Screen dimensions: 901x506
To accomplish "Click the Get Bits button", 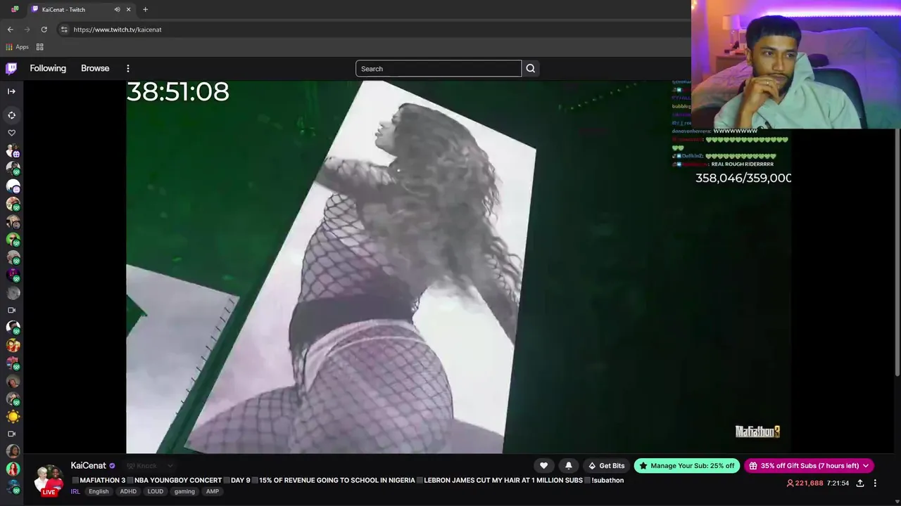I will click(606, 465).
